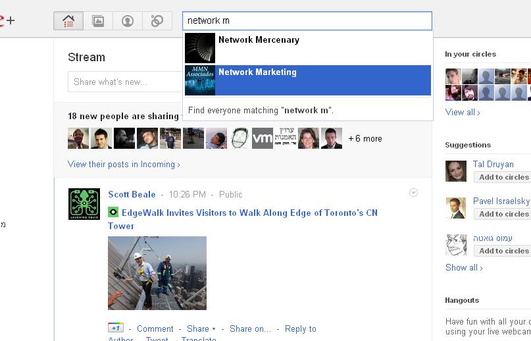Click 'View all' under In your circles
The width and height of the screenshot is (531, 341).
pyautogui.click(x=463, y=113)
